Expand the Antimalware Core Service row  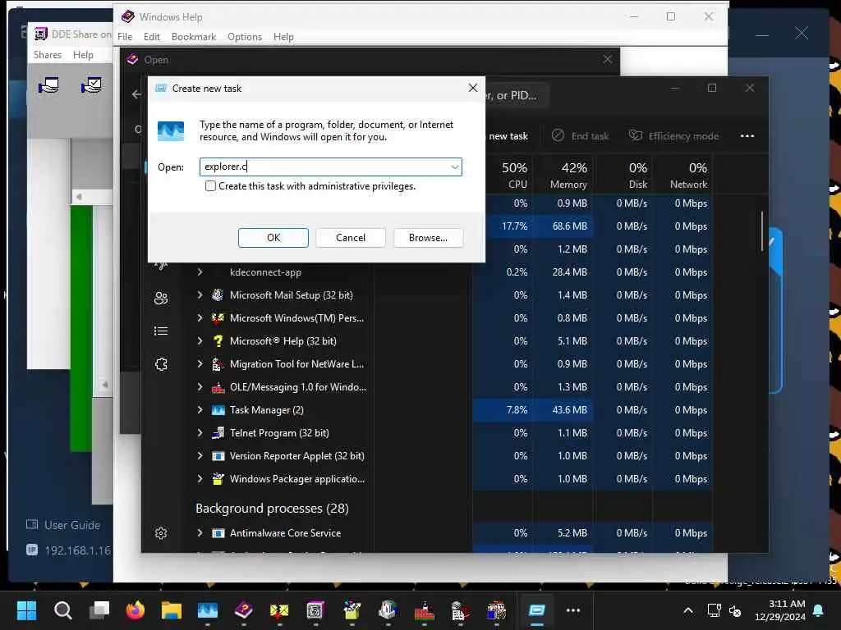coord(200,533)
